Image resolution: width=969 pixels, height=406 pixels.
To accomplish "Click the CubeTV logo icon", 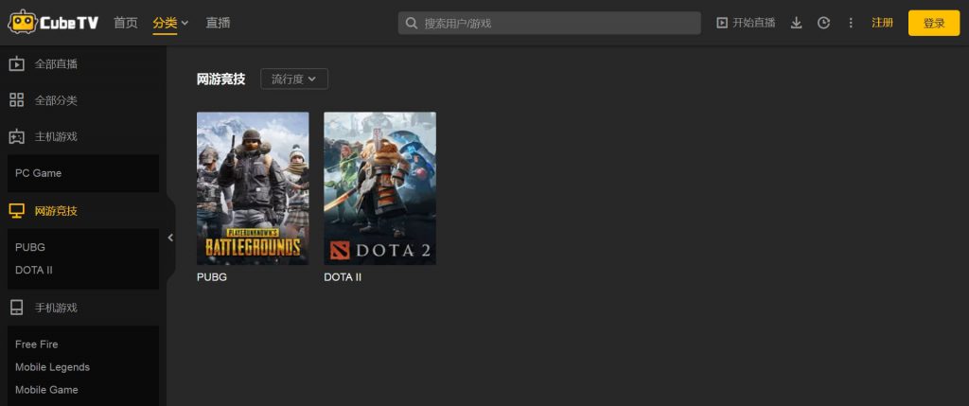I will [x=23, y=23].
